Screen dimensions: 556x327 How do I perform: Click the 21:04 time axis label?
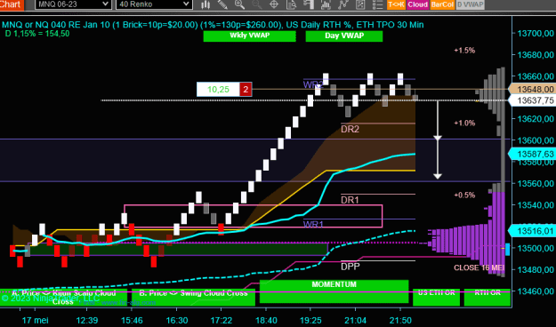click(356, 320)
